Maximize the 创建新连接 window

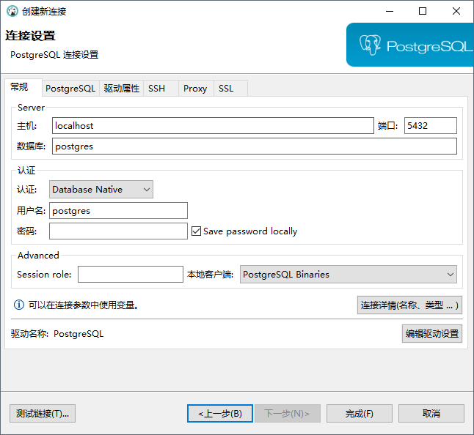tap(423, 11)
